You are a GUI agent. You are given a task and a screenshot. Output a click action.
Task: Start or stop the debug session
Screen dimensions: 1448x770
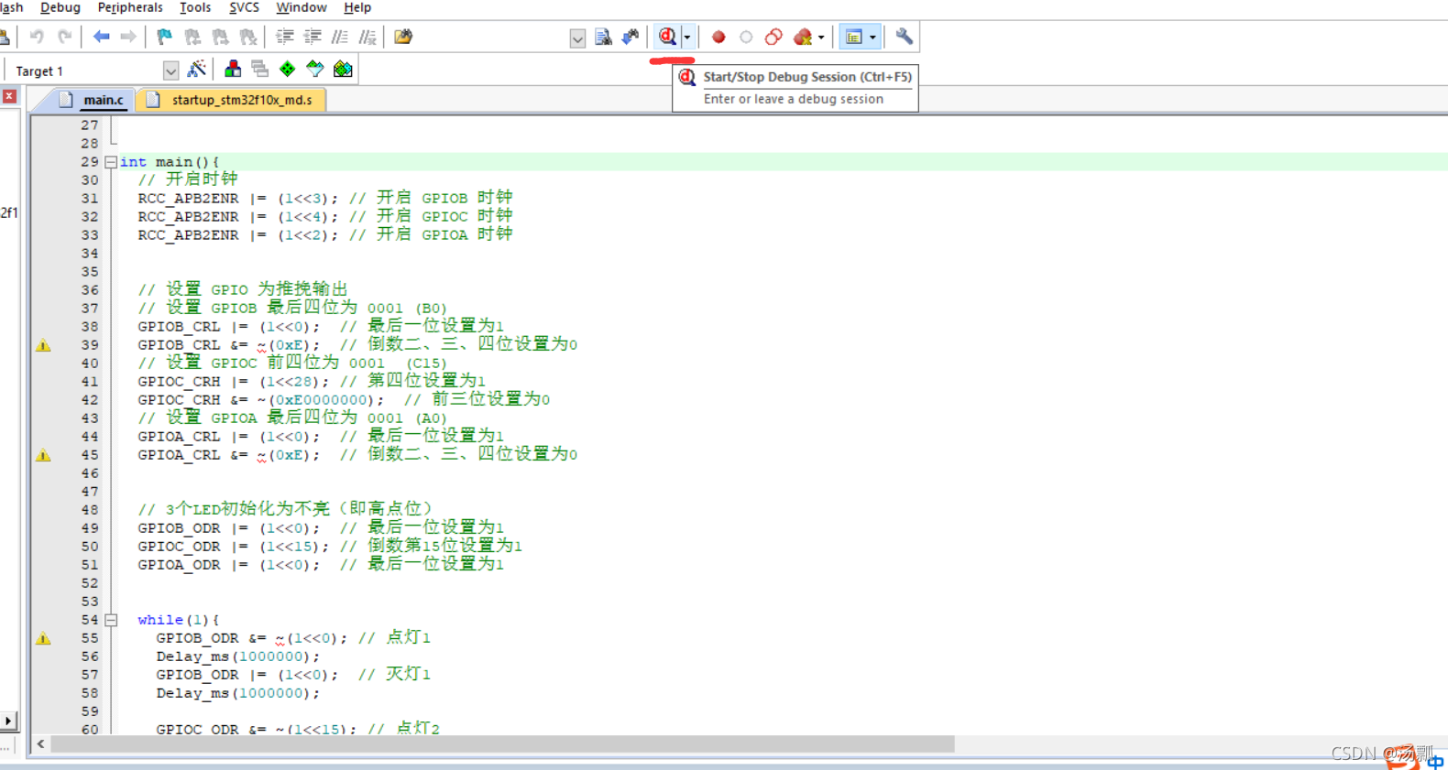coord(667,37)
